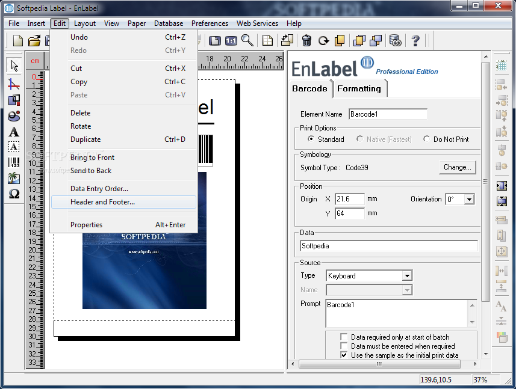Image resolution: width=516 pixels, height=389 pixels.
Task: Click the trash can delete icon
Action: click(x=306, y=41)
